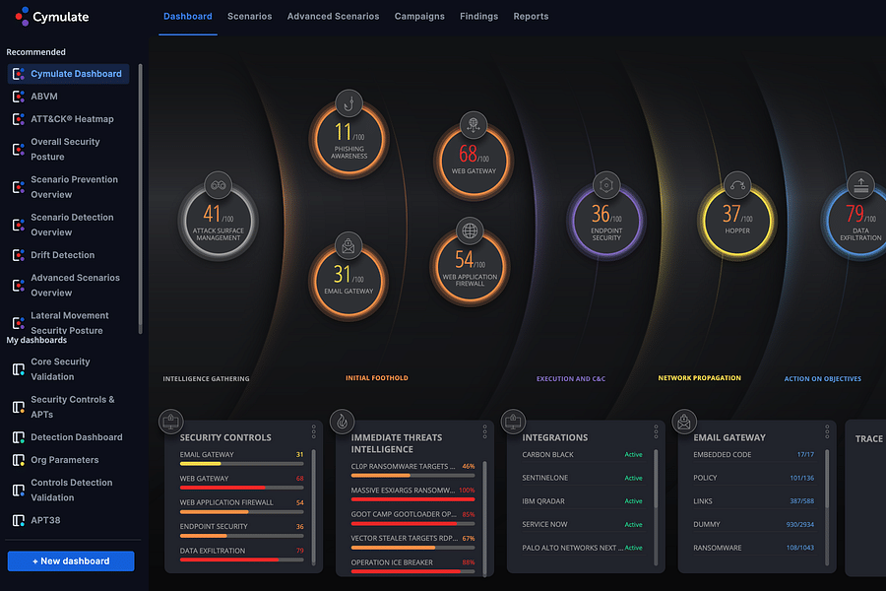886x591 pixels.
Task: Open the Email Gateway card options menu
Action: tap(825, 430)
